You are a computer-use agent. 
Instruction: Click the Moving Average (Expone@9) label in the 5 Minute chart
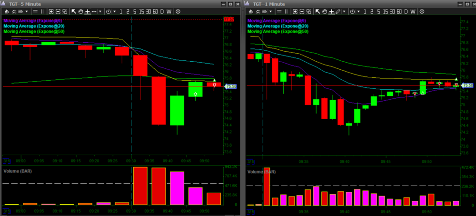tap(33, 20)
